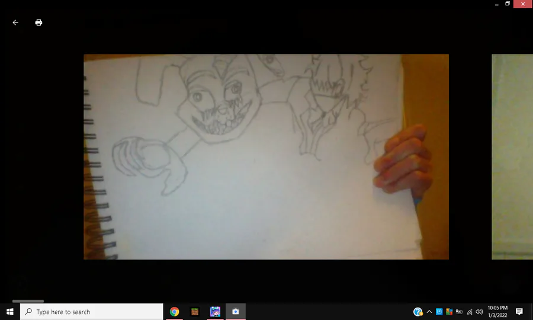Open the Action Center notifications icon
Image resolution: width=533 pixels, height=320 pixels.
519,312
